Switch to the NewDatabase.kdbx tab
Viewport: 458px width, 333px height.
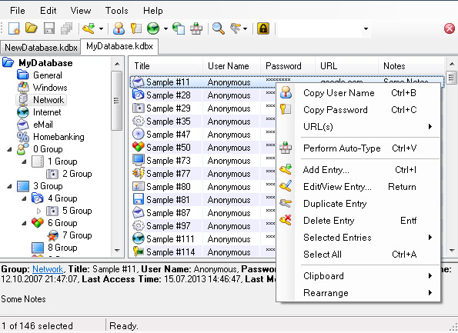41,47
